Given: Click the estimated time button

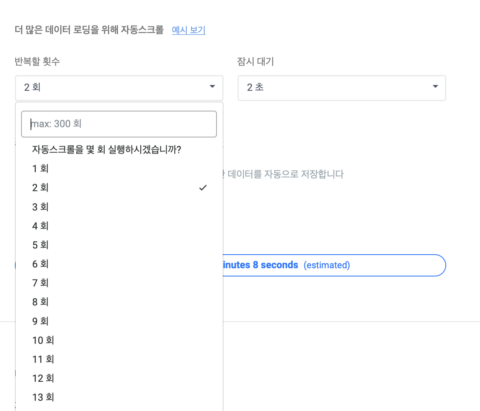Looking at the screenshot, I should (333, 265).
